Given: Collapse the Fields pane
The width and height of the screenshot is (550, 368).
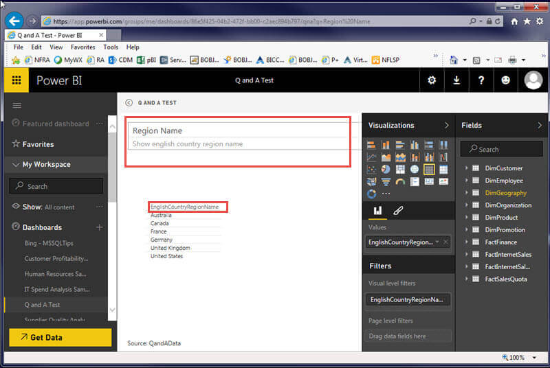Looking at the screenshot, I should pyautogui.click(x=540, y=126).
